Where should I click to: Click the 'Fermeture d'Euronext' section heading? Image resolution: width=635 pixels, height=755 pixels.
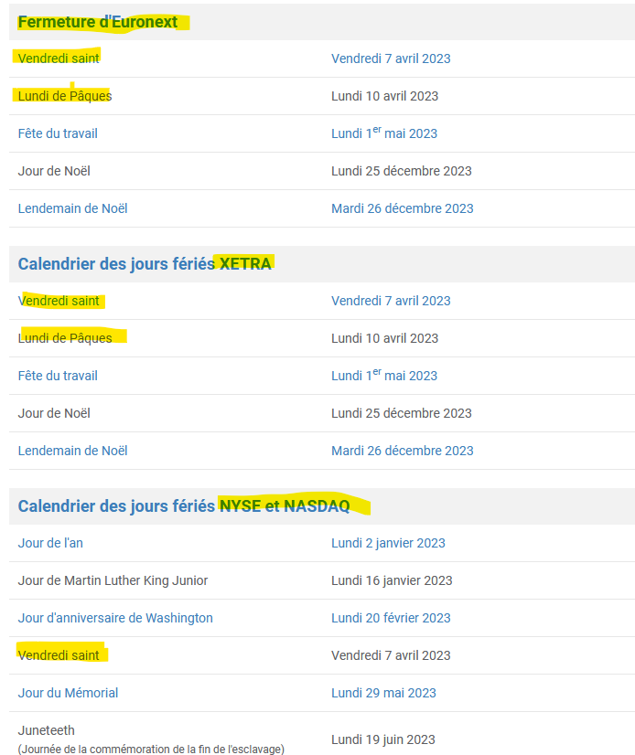point(97,22)
